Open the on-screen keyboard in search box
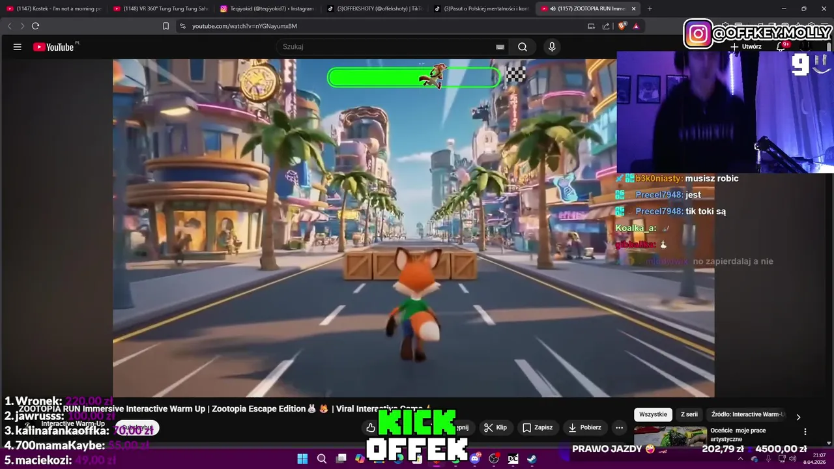 [500, 47]
